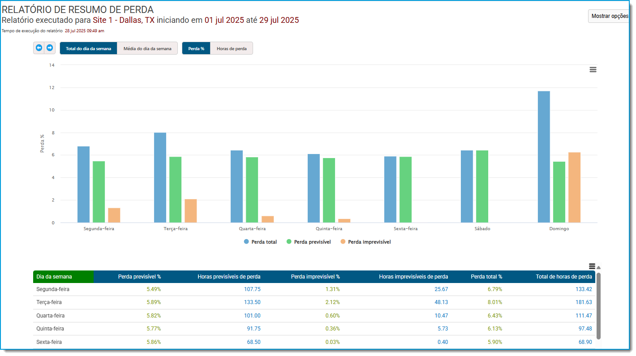Sort by Horas previsíveis de perda header
Image resolution: width=636 pixels, height=356 pixels.
pos(229,277)
